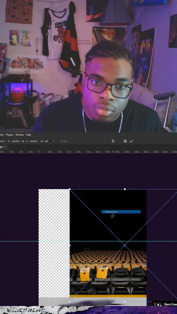
Task: Open the partially visible View menu
Action: pyautogui.click(x=2, y=135)
